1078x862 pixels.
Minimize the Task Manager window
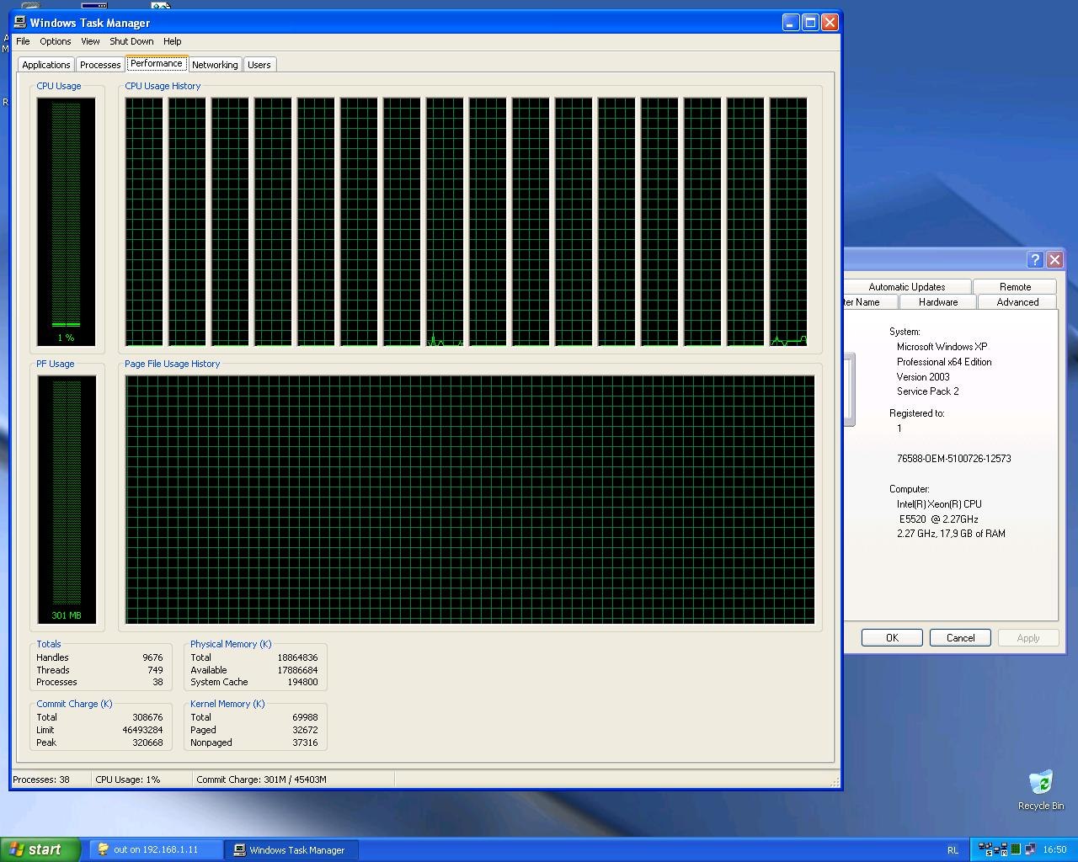(790, 23)
